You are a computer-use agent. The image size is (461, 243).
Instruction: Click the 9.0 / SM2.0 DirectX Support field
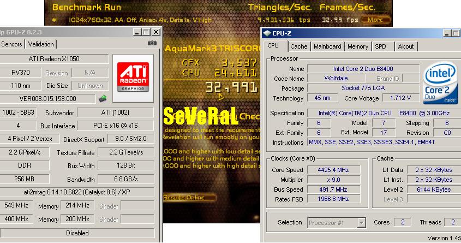pos(131,139)
